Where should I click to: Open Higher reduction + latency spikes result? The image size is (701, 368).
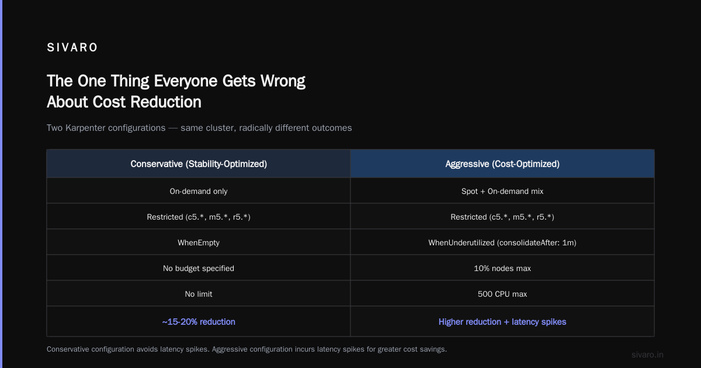click(502, 322)
